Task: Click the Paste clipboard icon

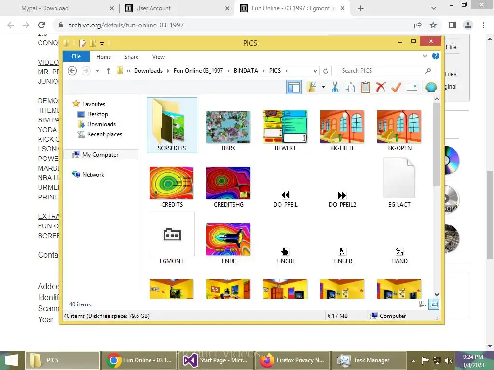Action: 366,87
